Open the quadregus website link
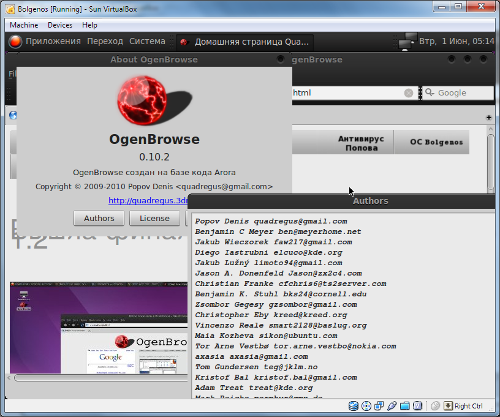Viewport: 500px width, 417px height. (x=148, y=200)
